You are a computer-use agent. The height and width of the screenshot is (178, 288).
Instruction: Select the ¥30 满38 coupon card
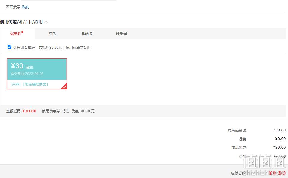coord(37,74)
